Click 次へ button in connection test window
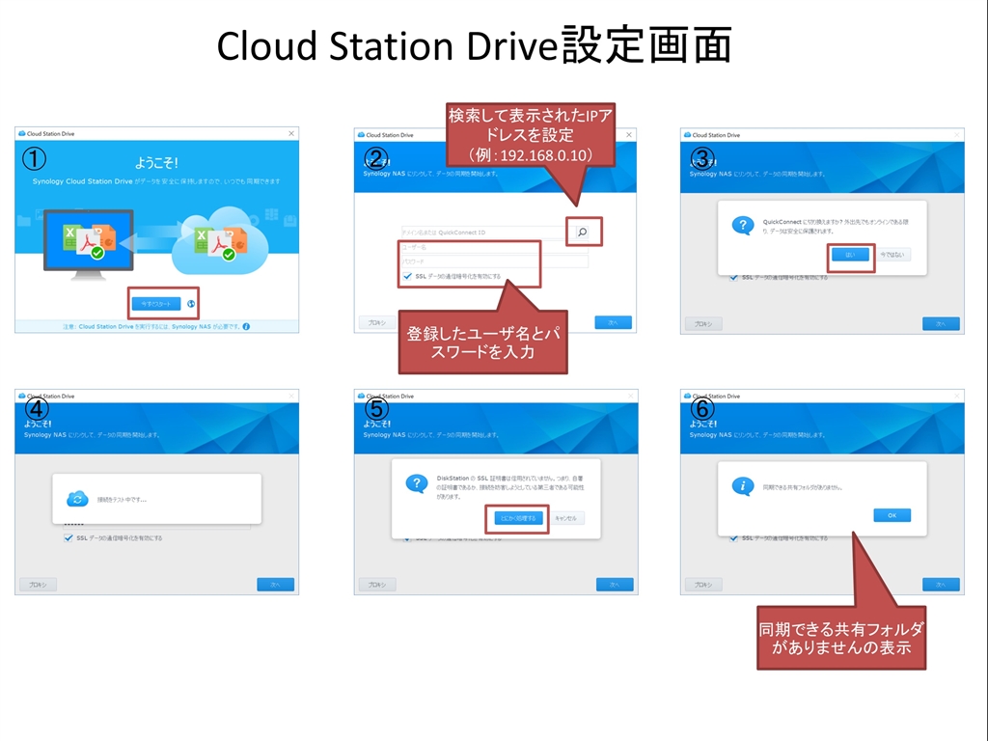Screen dimensions: 988x741 275,585
